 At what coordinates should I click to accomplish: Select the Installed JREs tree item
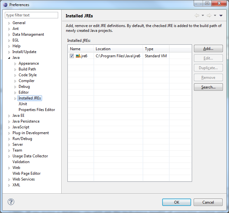pyautogui.click(x=30, y=98)
